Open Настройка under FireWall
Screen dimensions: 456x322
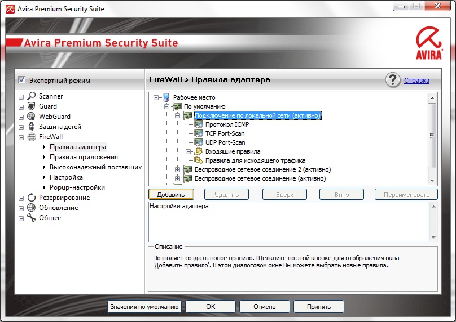[x=66, y=177]
